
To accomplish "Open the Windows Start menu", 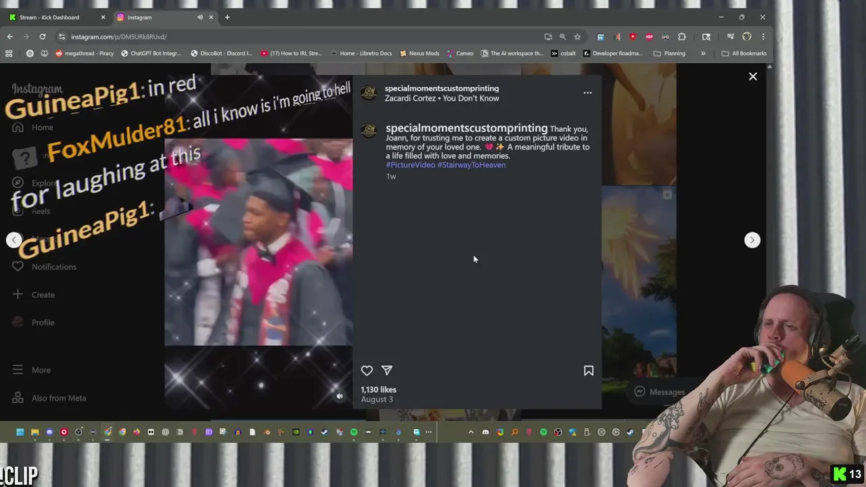I will click(x=20, y=432).
